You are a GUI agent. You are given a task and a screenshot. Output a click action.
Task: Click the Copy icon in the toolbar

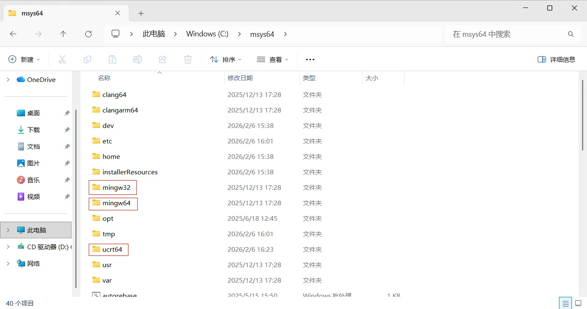coord(87,59)
